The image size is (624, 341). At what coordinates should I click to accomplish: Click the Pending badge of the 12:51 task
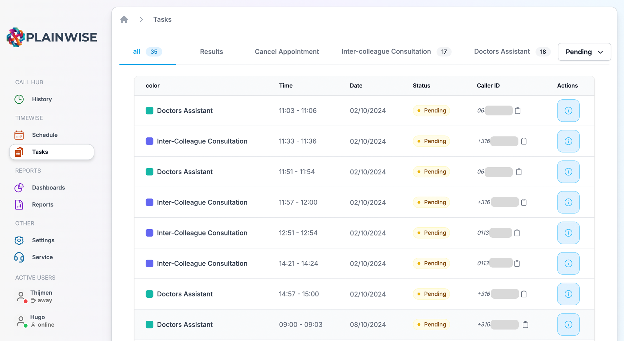(431, 233)
